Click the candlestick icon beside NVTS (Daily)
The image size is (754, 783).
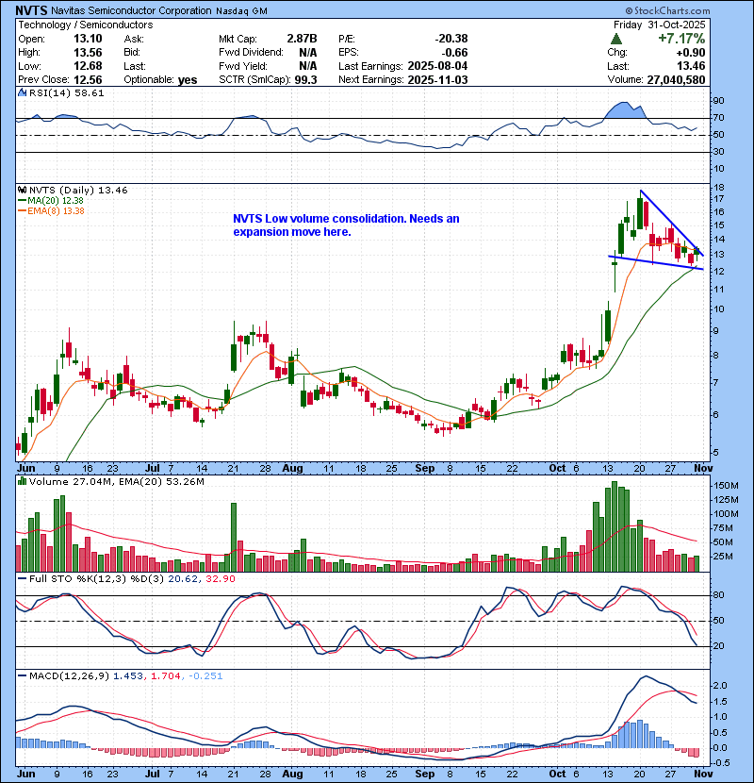pos(22,191)
